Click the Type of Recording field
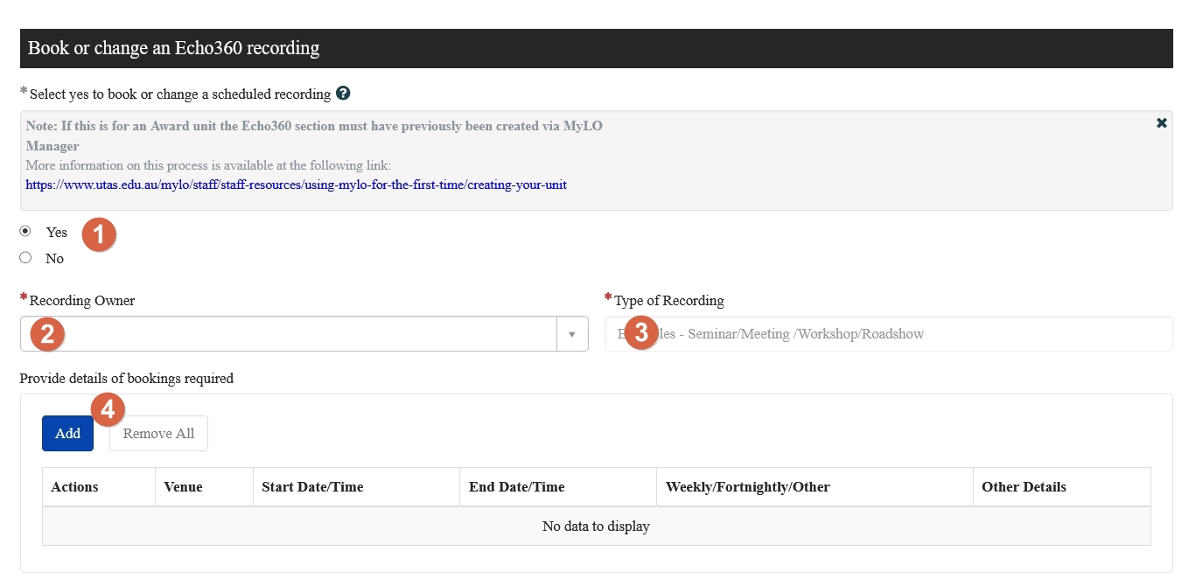The image size is (1189, 579). (888, 334)
